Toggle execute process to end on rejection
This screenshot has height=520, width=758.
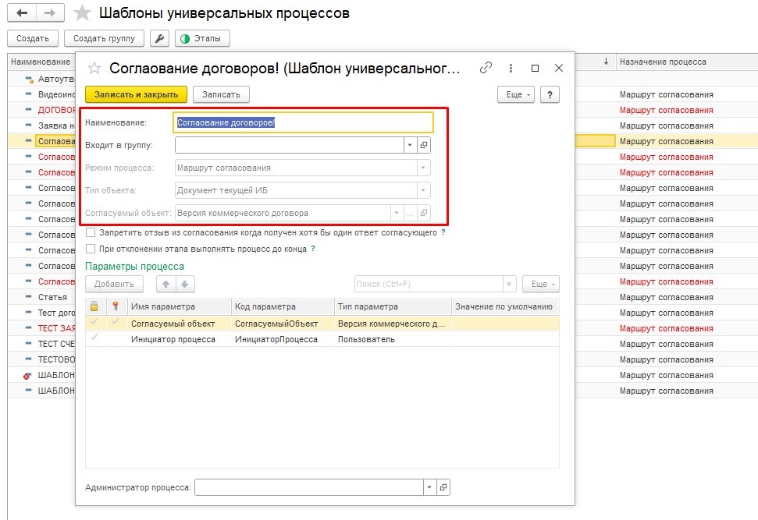tap(91, 249)
